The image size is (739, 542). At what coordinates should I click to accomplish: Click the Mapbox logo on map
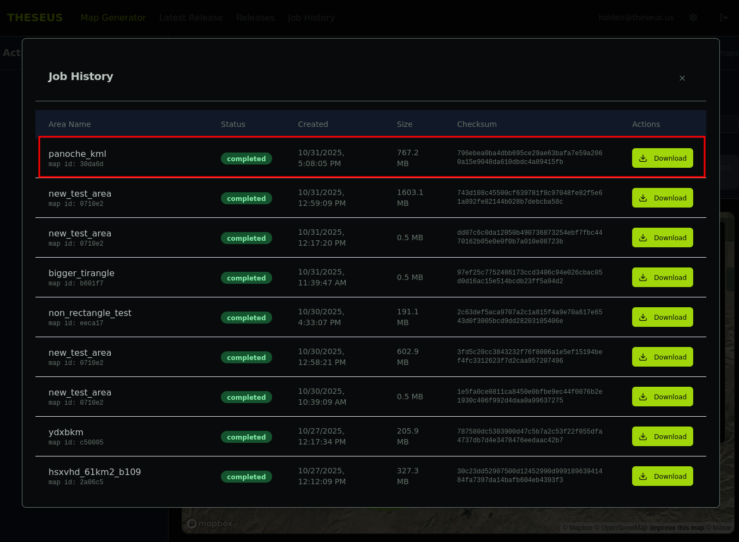click(209, 523)
